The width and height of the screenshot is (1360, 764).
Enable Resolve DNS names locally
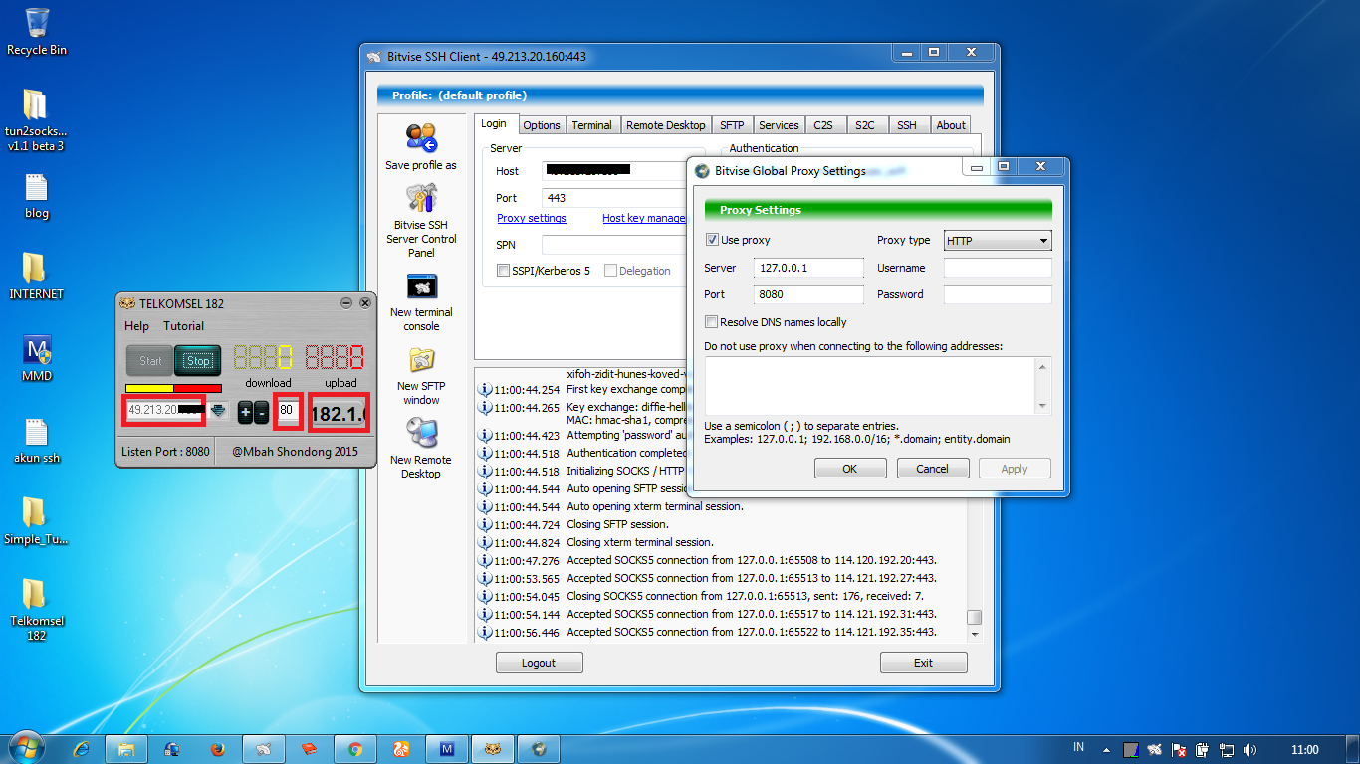click(x=712, y=322)
